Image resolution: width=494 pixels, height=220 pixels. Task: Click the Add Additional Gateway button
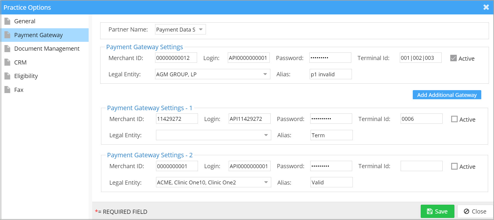[447, 95]
